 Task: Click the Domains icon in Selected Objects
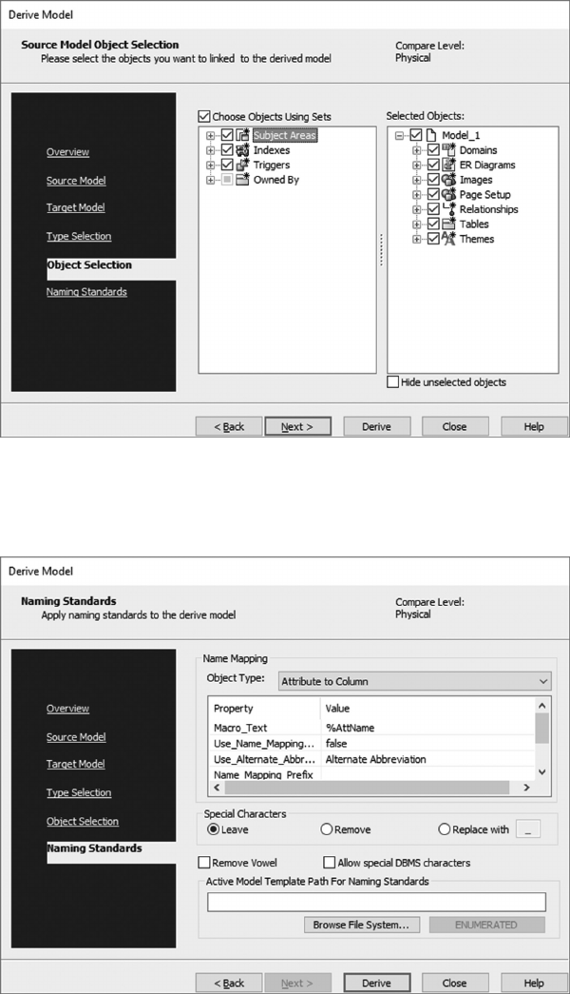point(448,150)
